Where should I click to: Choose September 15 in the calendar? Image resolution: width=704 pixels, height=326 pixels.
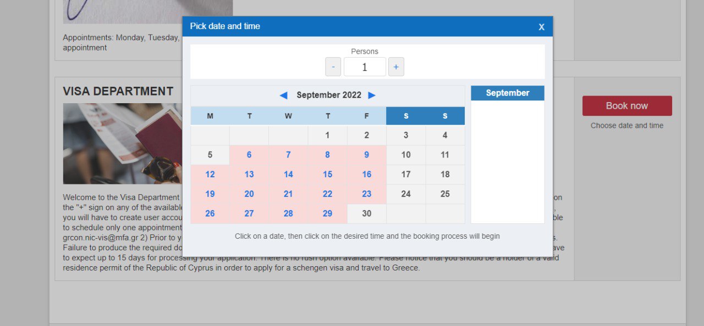tap(327, 175)
